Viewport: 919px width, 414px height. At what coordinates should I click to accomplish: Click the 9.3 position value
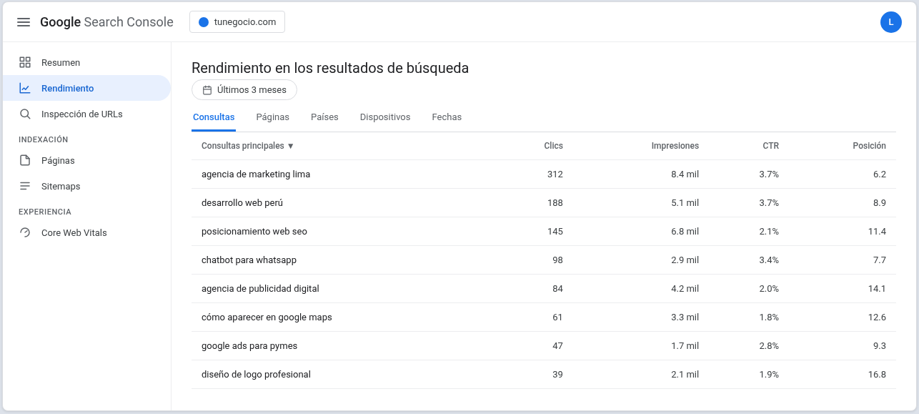[x=879, y=346]
